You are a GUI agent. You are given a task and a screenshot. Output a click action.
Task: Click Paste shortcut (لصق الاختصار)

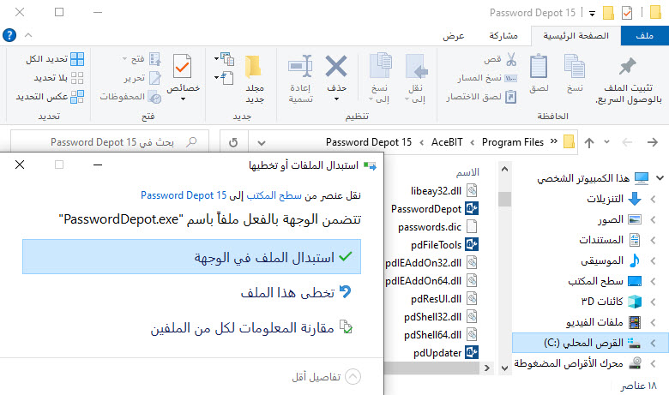point(481,97)
